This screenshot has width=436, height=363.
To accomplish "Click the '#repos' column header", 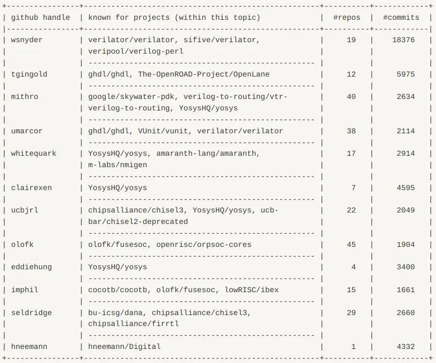I will [x=347, y=18].
